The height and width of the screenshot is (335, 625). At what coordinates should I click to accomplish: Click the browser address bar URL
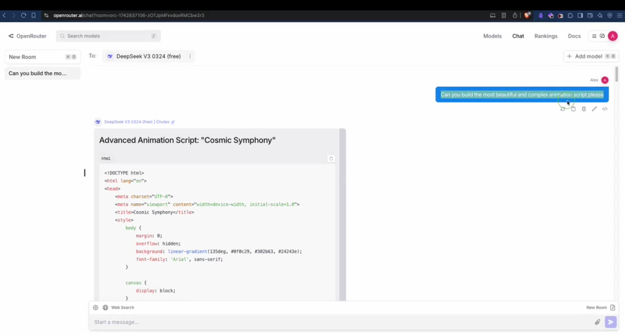[x=128, y=16]
